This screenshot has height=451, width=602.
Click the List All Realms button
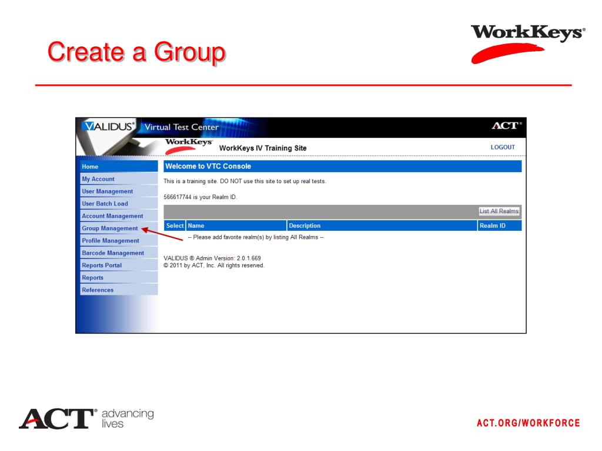499,211
